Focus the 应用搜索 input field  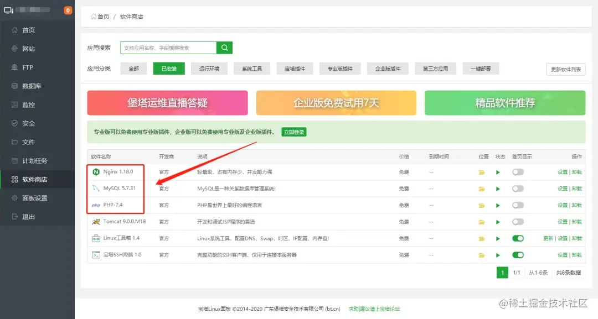point(168,48)
